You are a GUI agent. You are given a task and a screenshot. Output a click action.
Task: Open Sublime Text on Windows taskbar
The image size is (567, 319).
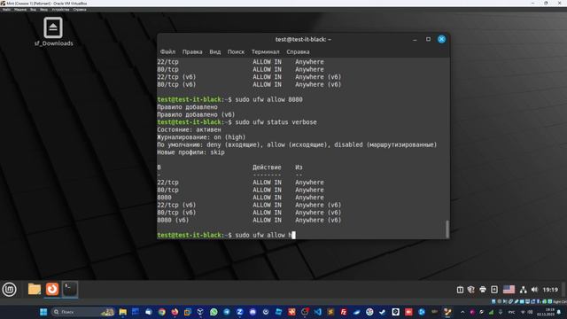pyautogui.click(x=330, y=312)
